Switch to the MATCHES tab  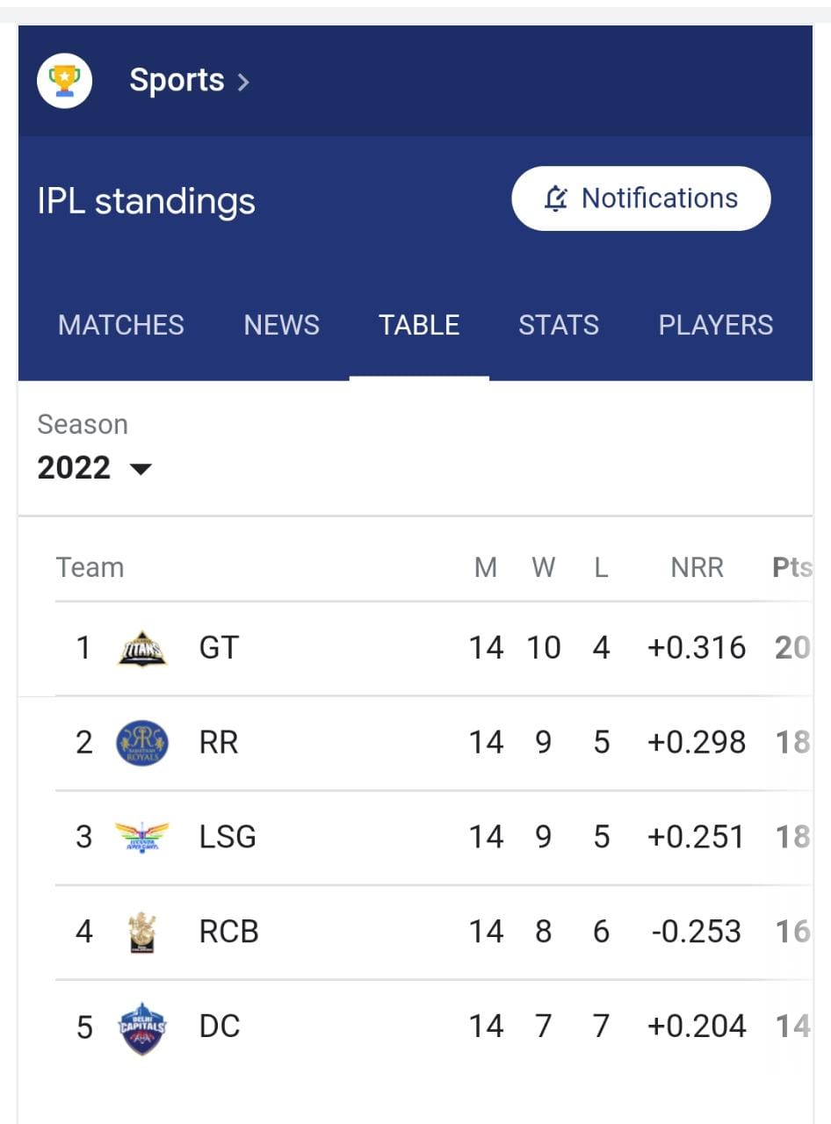[x=121, y=325]
